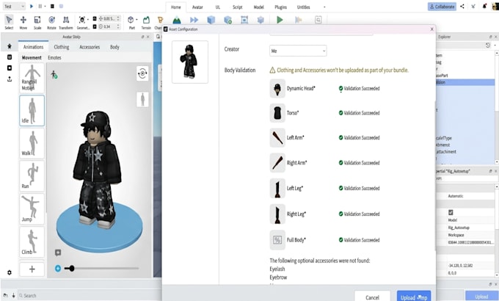The image size is (499, 301).
Task: Open the notifications bell icon
Action: (x=484, y=7)
